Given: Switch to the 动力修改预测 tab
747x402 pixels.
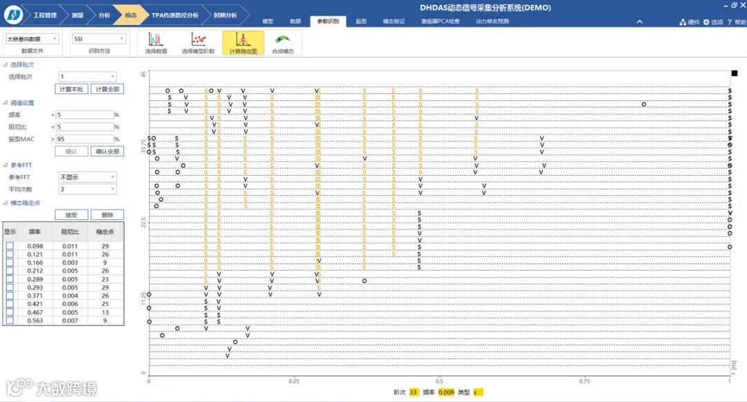Looking at the screenshot, I should tap(492, 21).
